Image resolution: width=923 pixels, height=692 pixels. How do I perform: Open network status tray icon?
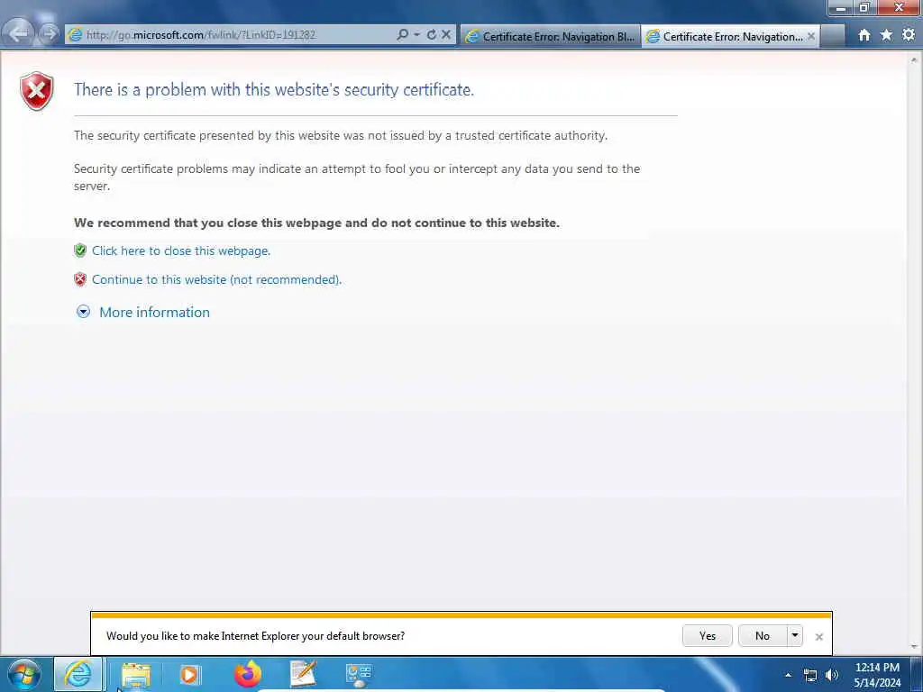pyautogui.click(x=810, y=676)
